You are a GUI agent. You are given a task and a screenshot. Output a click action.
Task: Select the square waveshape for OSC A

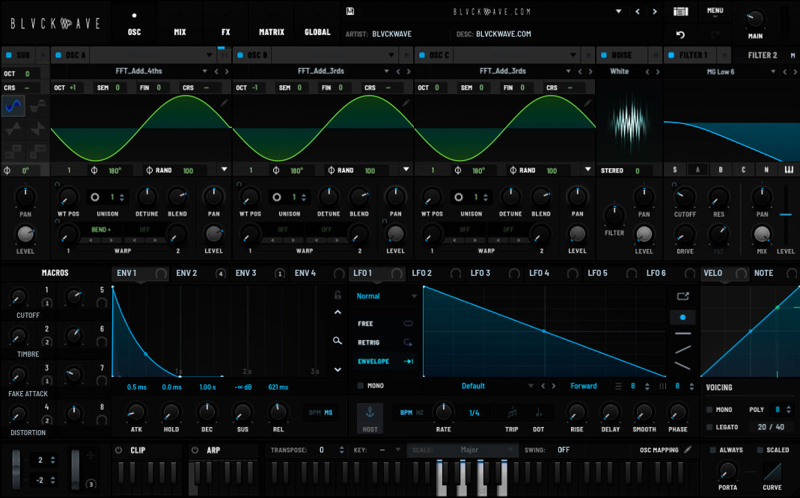[x=13, y=151]
